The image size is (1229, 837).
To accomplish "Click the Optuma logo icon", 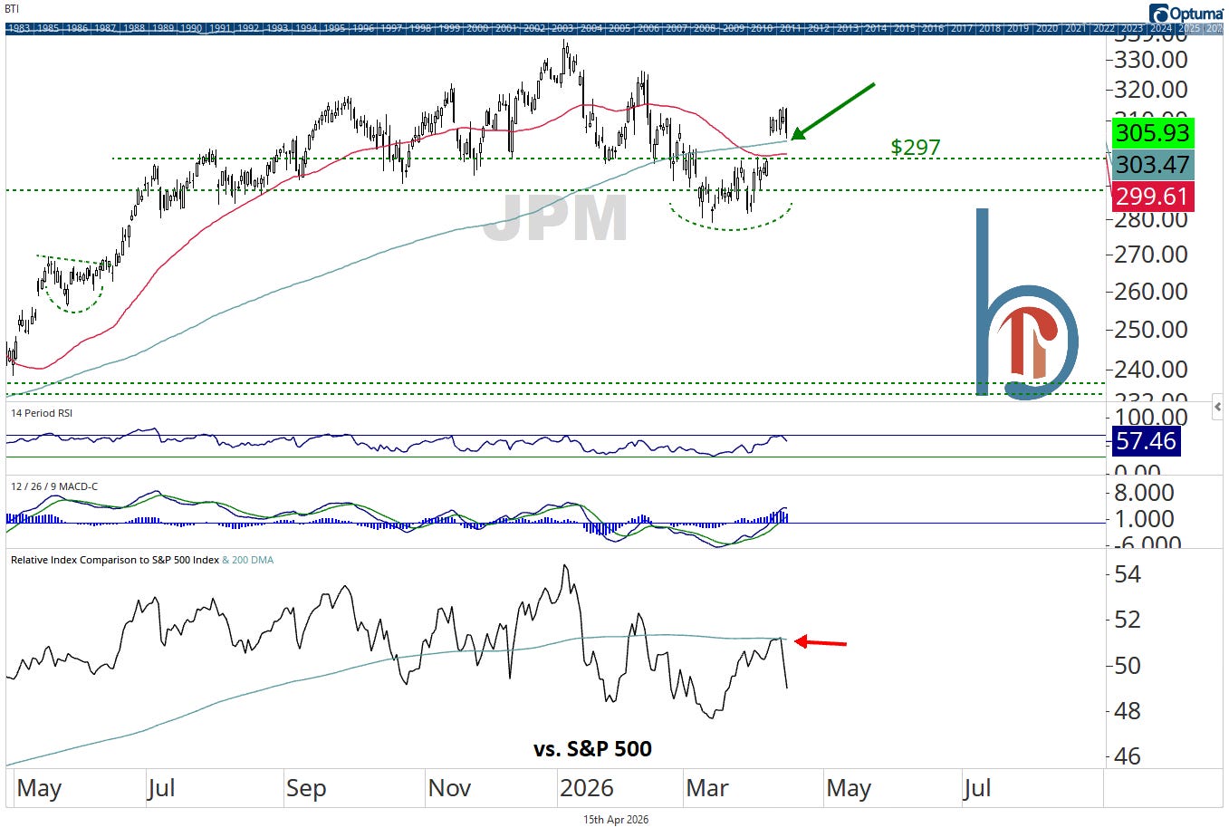I will pos(1159,14).
